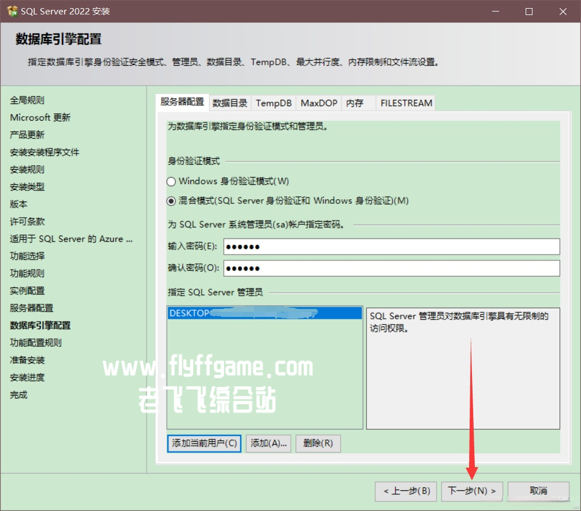Go back with 上一步(B) button
Screen dimensions: 581x511
(x=406, y=491)
